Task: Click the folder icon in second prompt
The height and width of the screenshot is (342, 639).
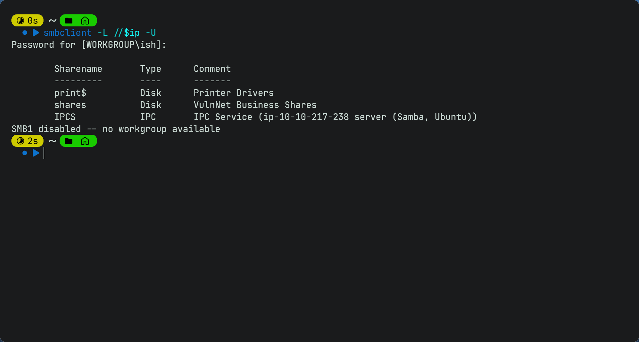Action: 69,141
